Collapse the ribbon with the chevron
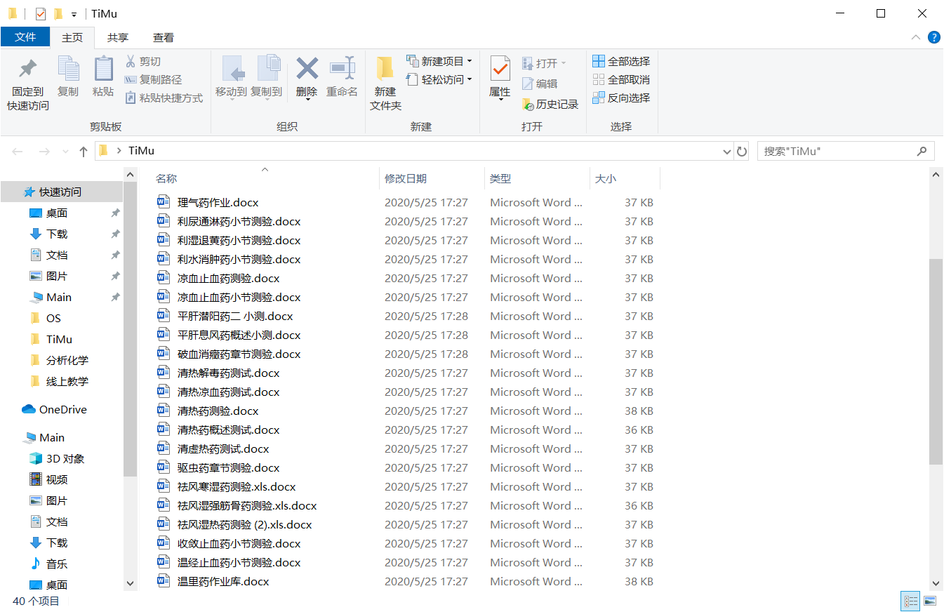Image resolution: width=944 pixels, height=612 pixels. pyautogui.click(x=915, y=37)
